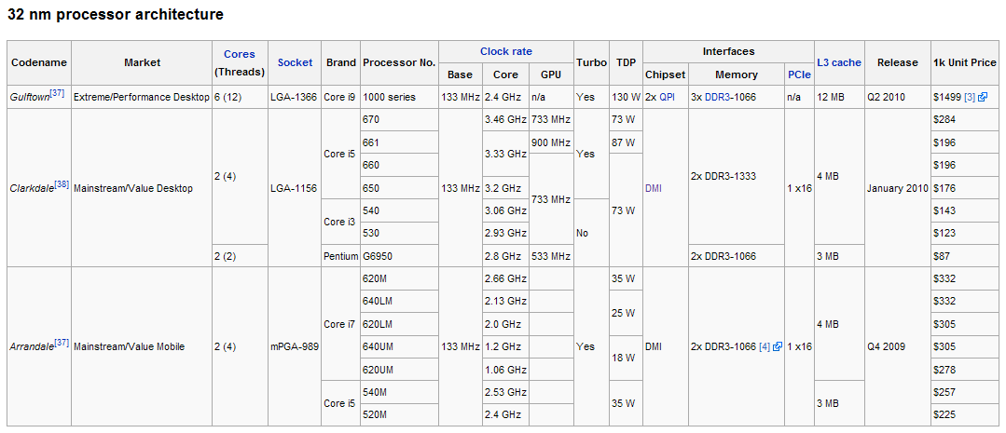
Task: Select the Pentium brand cell
Action: 340,256
